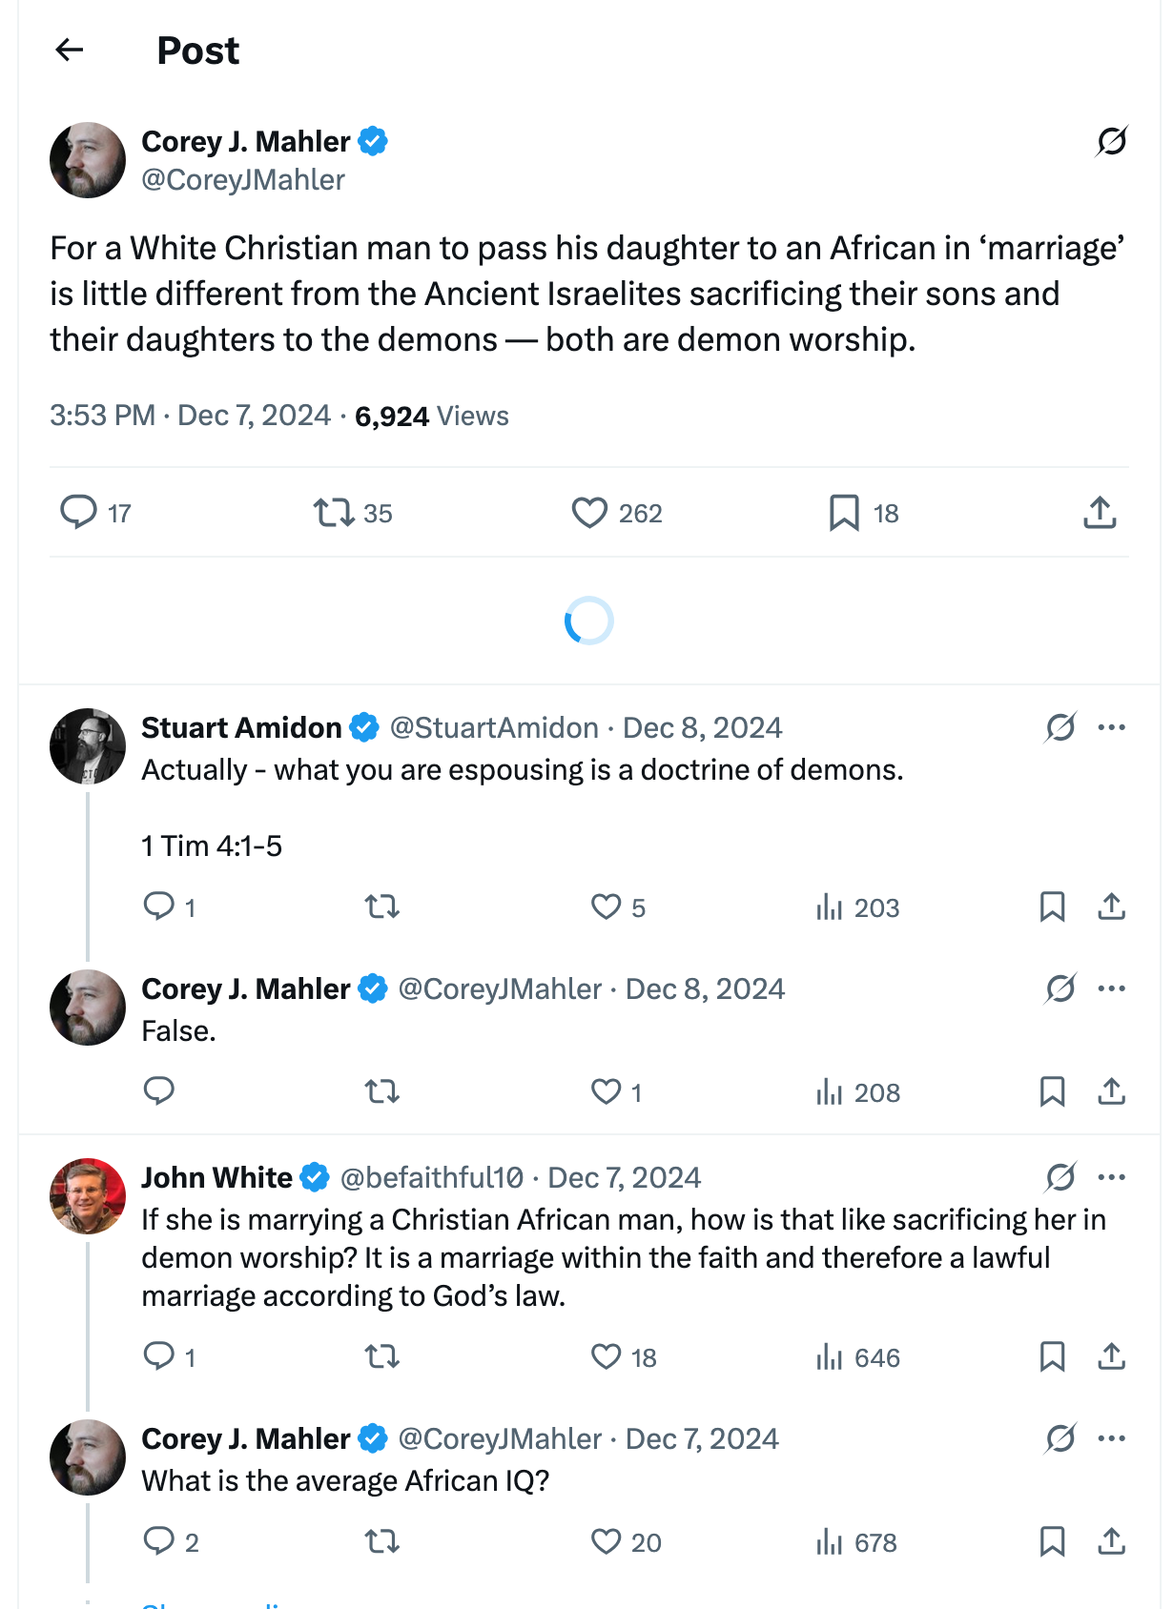Open more options on John White's reply
Screen dimensions: 1173x1609
point(1111,1178)
